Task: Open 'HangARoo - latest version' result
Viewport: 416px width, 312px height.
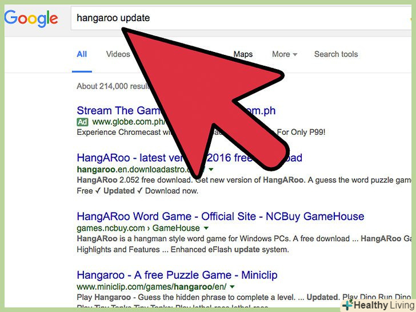Action: coord(190,158)
